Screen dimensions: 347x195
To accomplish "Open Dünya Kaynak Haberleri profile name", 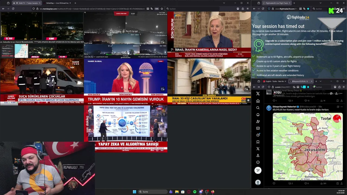I will tap(284, 107).
